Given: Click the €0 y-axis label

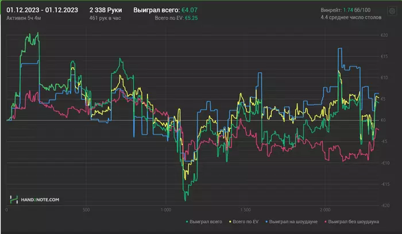Looking at the screenshot, I should (x=383, y=120).
